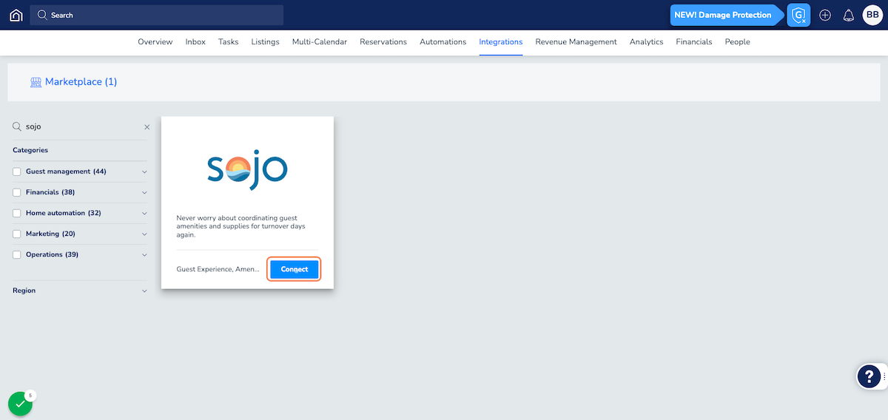This screenshot has height=420, width=888.
Task: Click the Marketplace (1) heading link
Action: pyautogui.click(x=81, y=82)
